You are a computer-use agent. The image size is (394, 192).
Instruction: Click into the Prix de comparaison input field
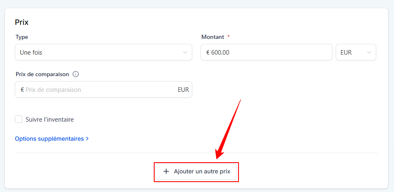point(103,89)
